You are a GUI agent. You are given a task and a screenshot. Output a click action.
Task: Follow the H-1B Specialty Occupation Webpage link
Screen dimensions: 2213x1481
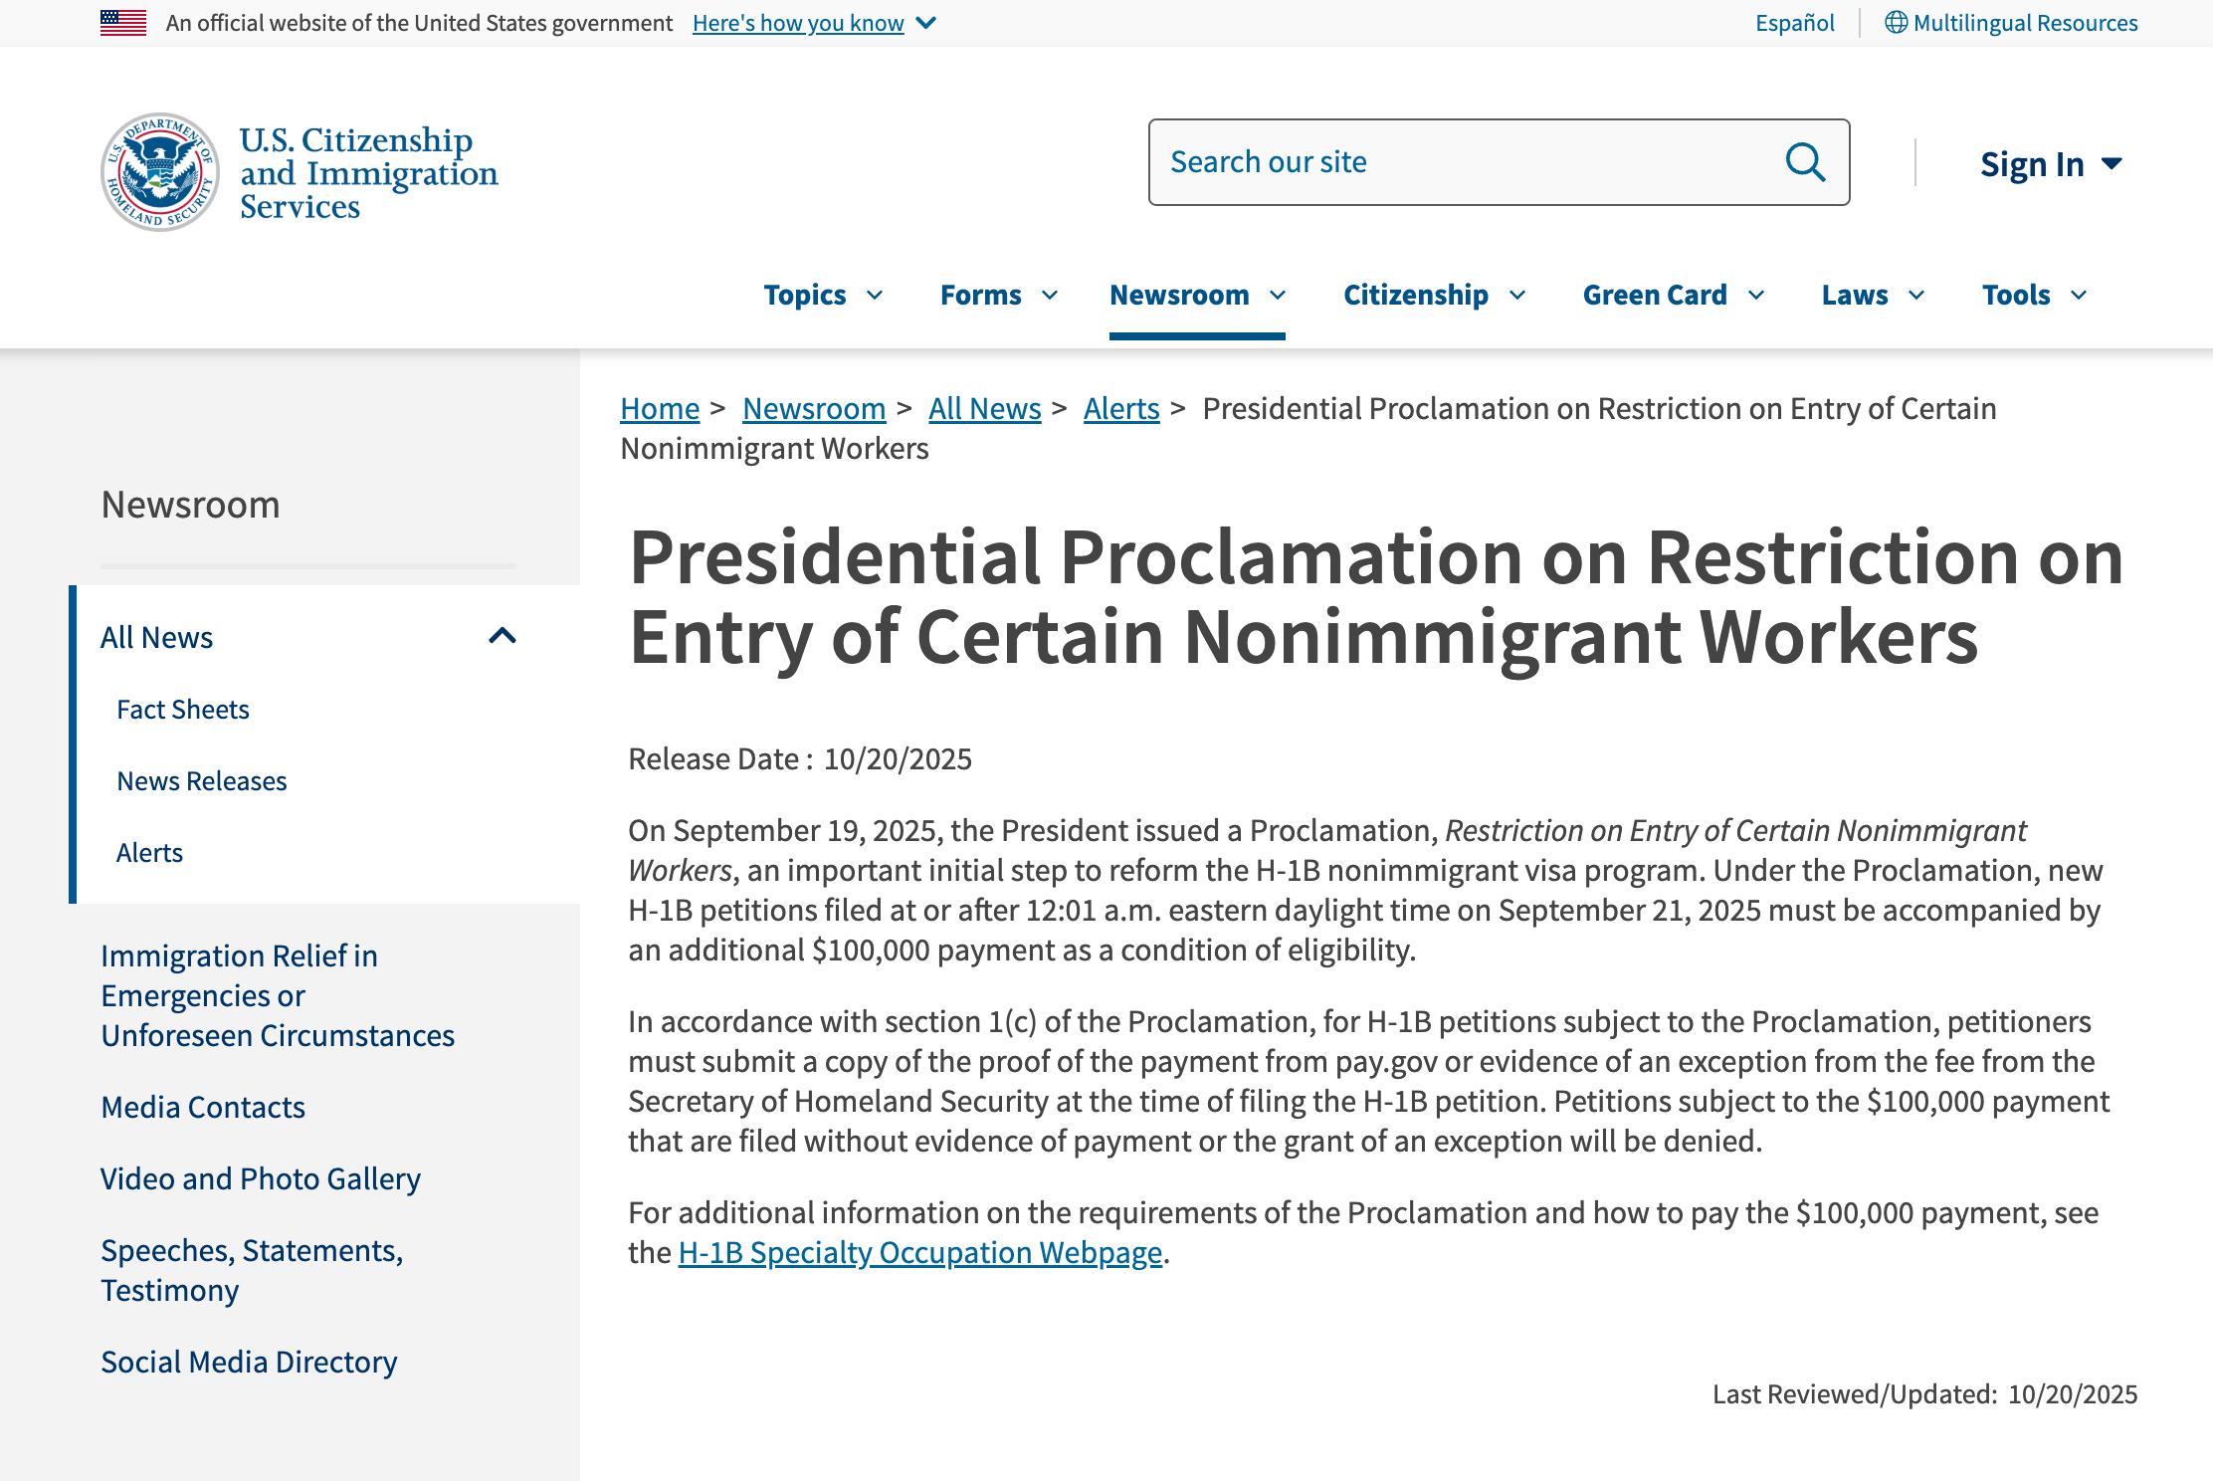pos(919,1252)
